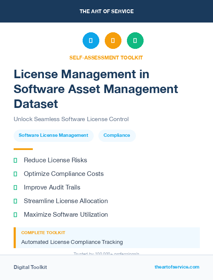Click bullet icon beside Improve Audit Trails
The height and width of the screenshot is (280, 213).
[15, 187]
